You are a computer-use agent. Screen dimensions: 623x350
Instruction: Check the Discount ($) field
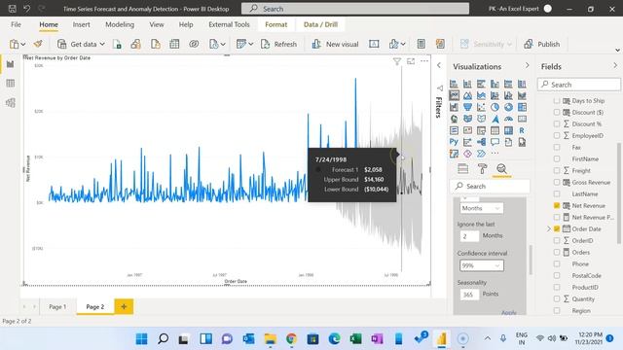tap(557, 113)
